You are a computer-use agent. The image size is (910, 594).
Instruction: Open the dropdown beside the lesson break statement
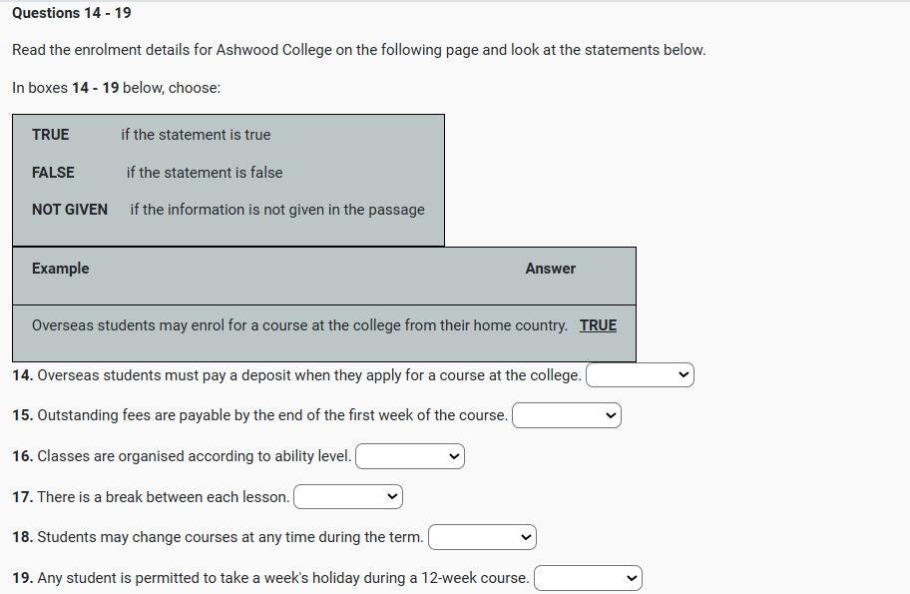coord(347,496)
